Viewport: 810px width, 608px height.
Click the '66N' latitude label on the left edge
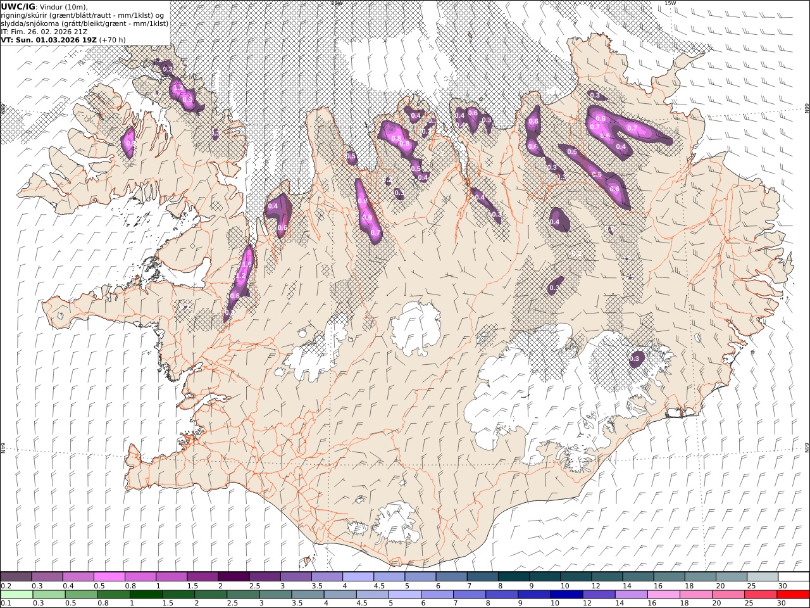(3, 109)
